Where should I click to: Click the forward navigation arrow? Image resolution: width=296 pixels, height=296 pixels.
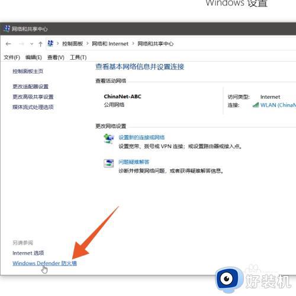click(21, 44)
